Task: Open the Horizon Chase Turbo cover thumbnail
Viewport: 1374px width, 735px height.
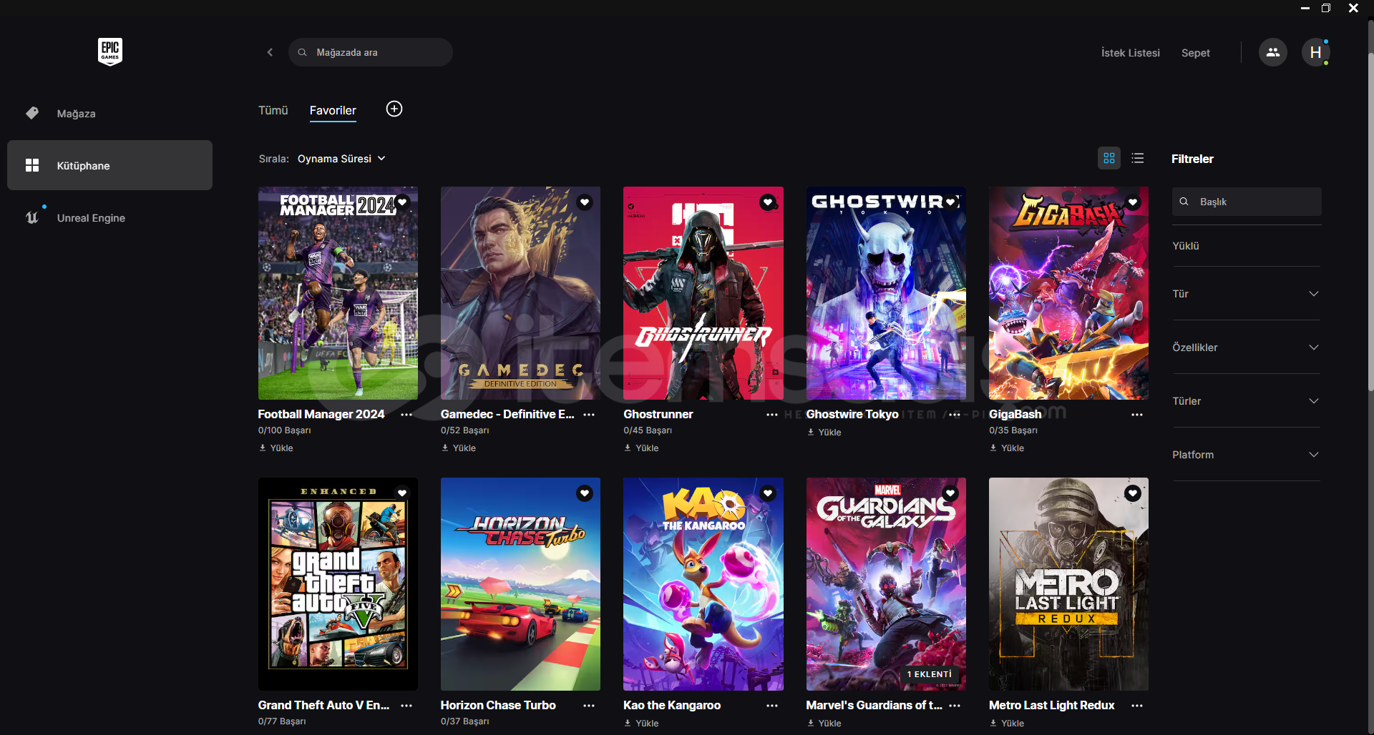Action: click(x=520, y=584)
